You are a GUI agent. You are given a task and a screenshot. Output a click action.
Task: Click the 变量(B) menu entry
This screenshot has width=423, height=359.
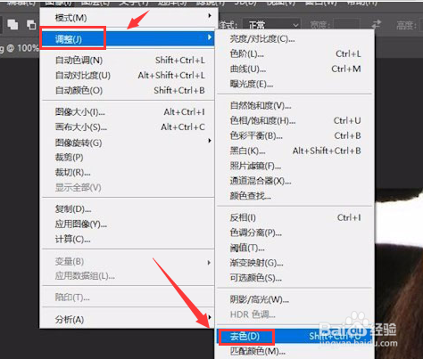128,261
